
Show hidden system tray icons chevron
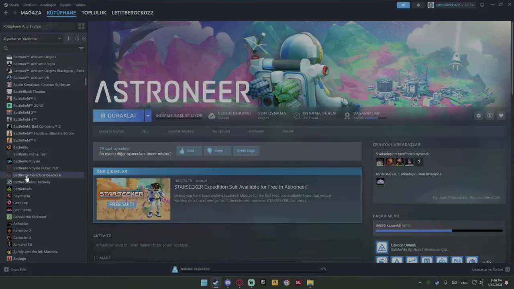point(420,283)
